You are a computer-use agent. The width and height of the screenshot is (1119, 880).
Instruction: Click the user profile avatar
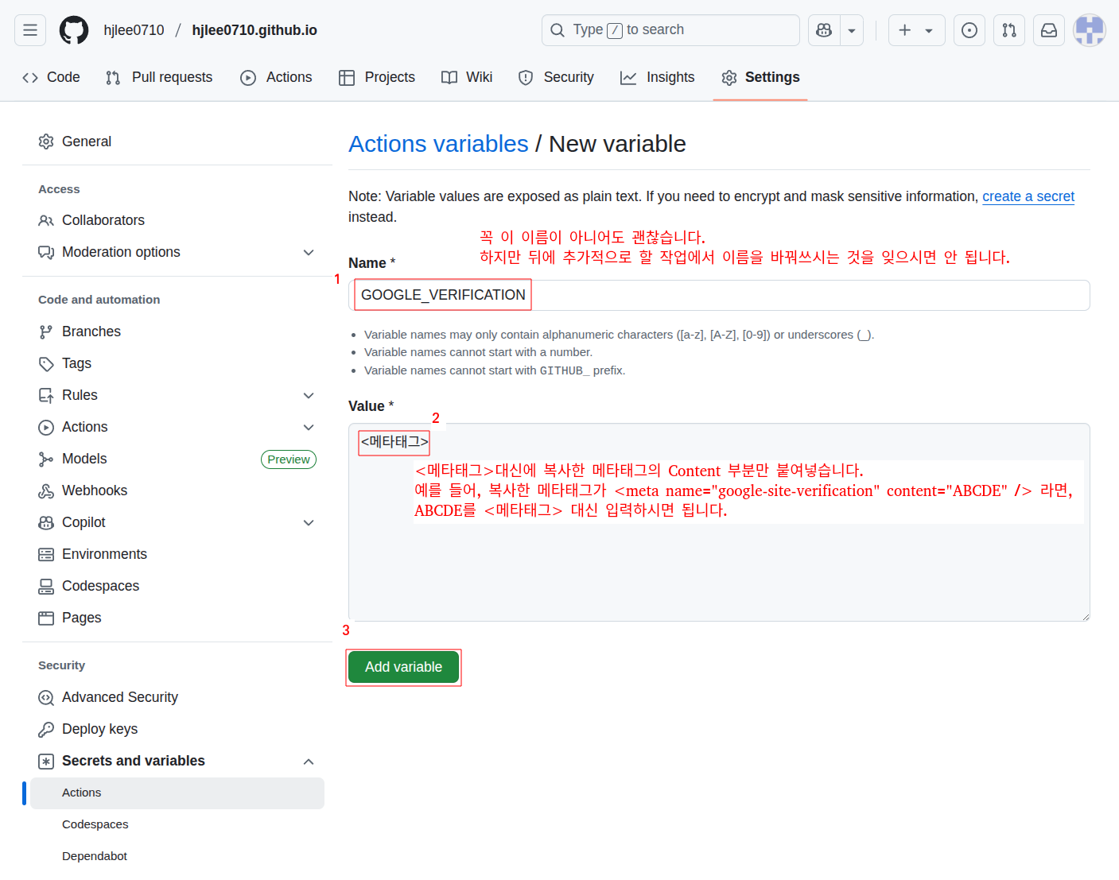point(1089,30)
